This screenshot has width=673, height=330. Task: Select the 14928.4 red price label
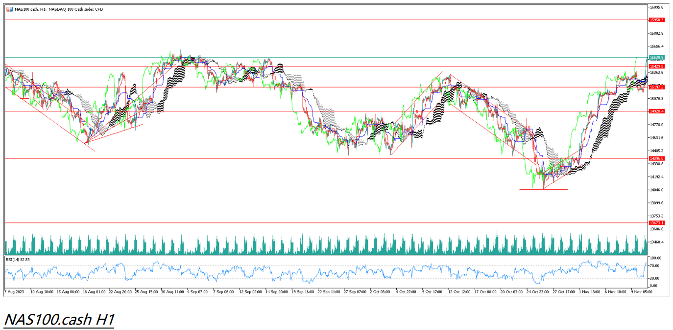(656, 111)
